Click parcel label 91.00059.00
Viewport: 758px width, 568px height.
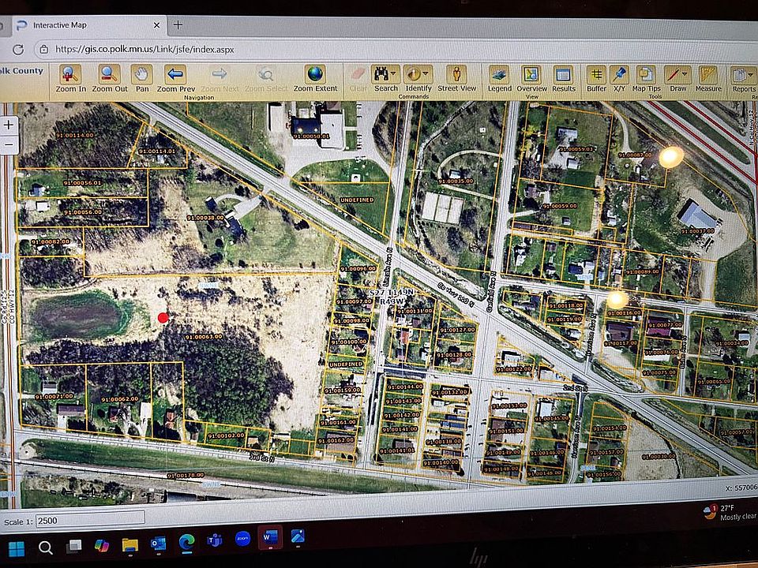(x=560, y=206)
